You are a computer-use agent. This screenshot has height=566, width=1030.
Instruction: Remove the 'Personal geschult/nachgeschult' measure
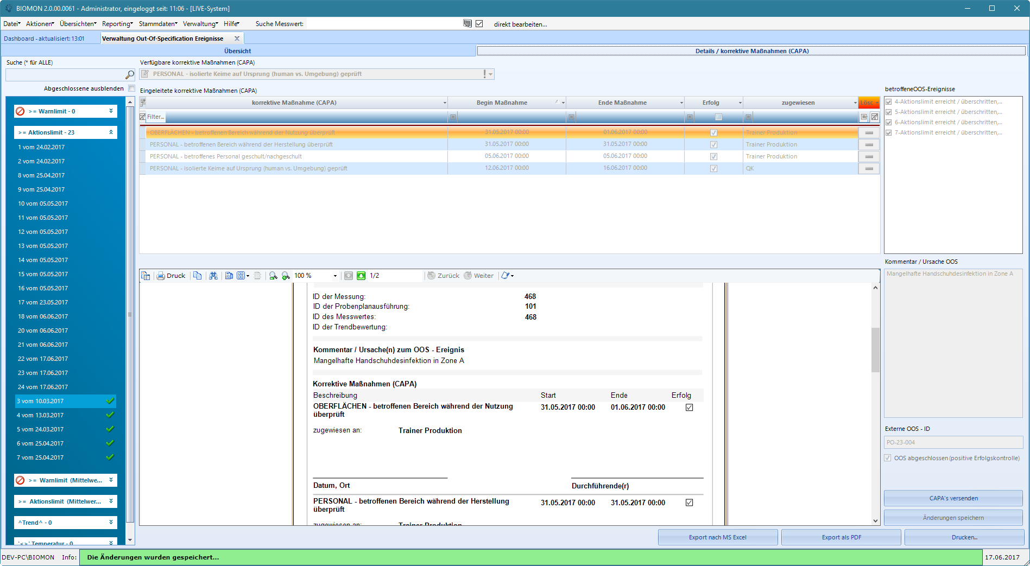869,156
